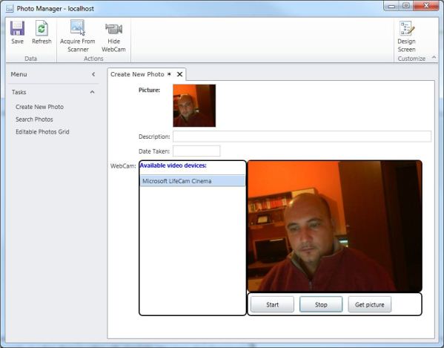Open Create New Photo from Tasks
Image resolution: width=444 pixels, height=348 pixels.
[x=39, y=107]
